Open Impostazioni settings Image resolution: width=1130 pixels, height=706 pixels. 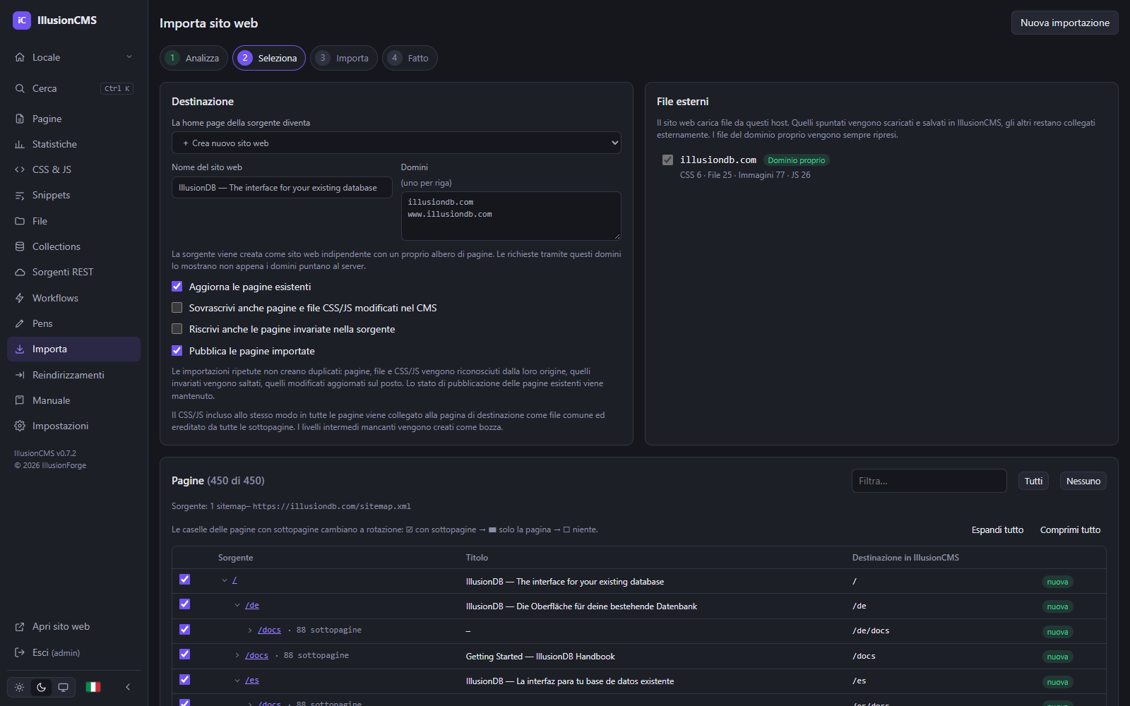(x=73, y=426)
